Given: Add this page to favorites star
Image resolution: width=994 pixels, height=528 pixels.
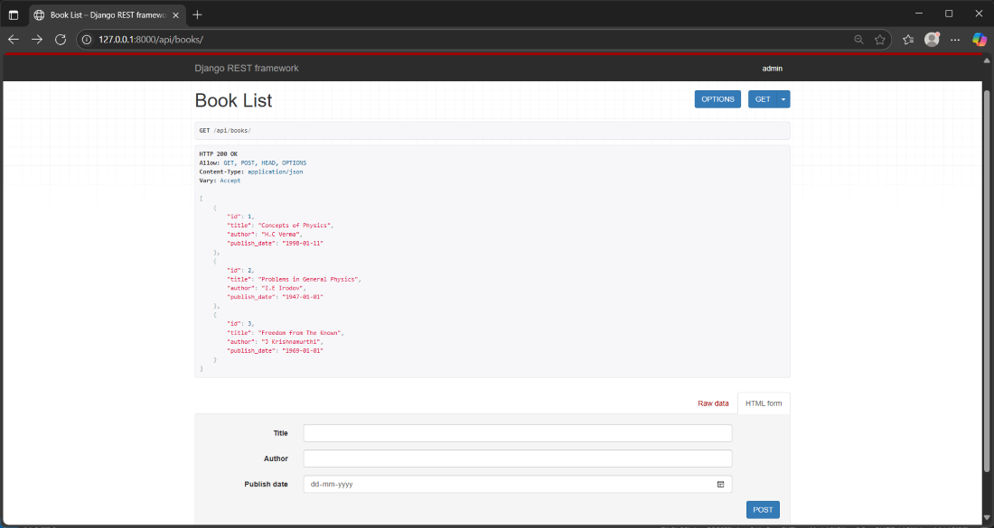Looking at the screenshot, I should tap(880, 39).
